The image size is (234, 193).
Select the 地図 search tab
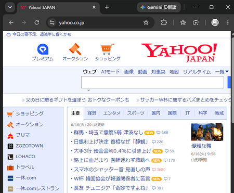(x=174, y=72)
